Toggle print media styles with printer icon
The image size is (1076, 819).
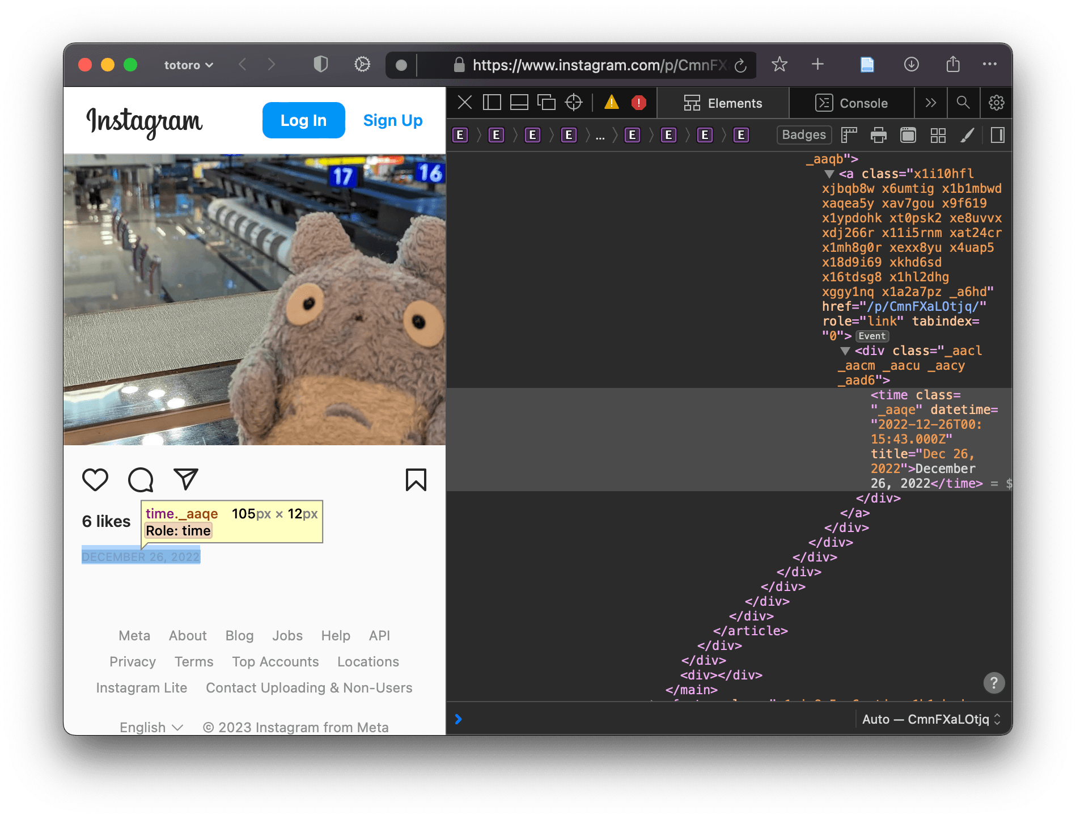879,135
